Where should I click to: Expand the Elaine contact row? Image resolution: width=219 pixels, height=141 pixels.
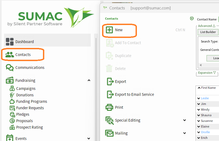198,126
